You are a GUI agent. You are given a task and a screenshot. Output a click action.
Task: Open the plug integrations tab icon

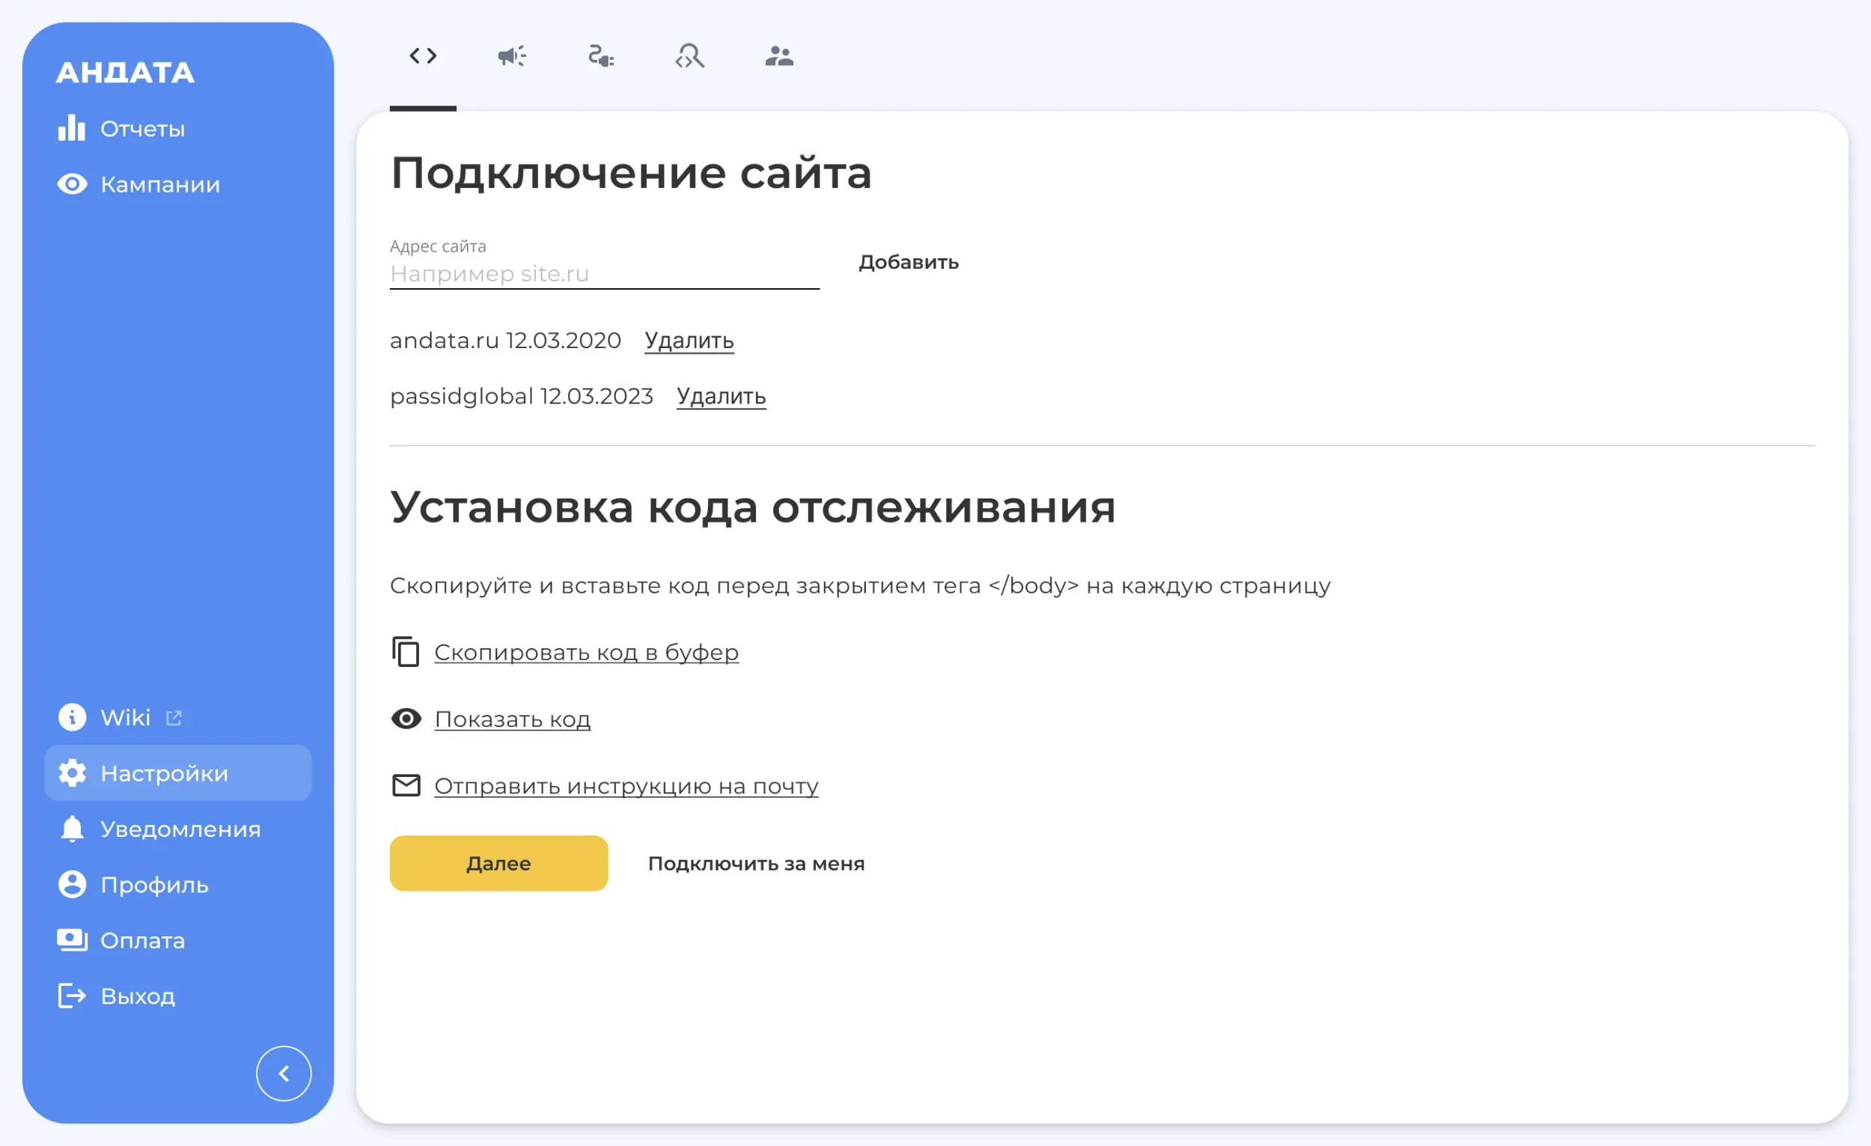pyautogui.click(x=602, y=56)
